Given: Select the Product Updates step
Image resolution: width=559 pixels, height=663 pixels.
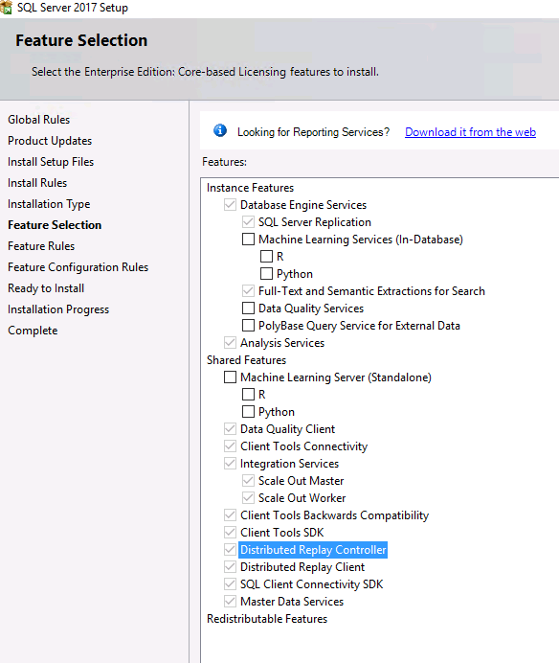Looking at the screenshot, I should pos(50,141).
